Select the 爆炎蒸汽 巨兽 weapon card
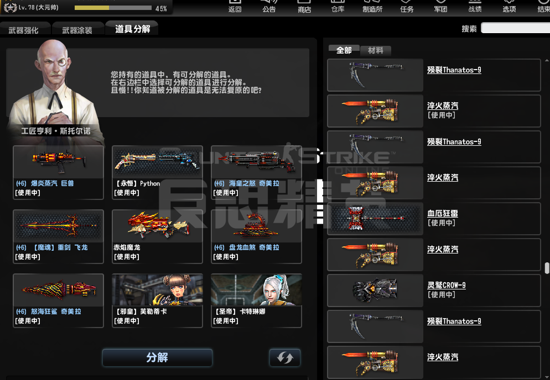The height and width of the screenshot is (380, 550). click(x=58, y=173)
